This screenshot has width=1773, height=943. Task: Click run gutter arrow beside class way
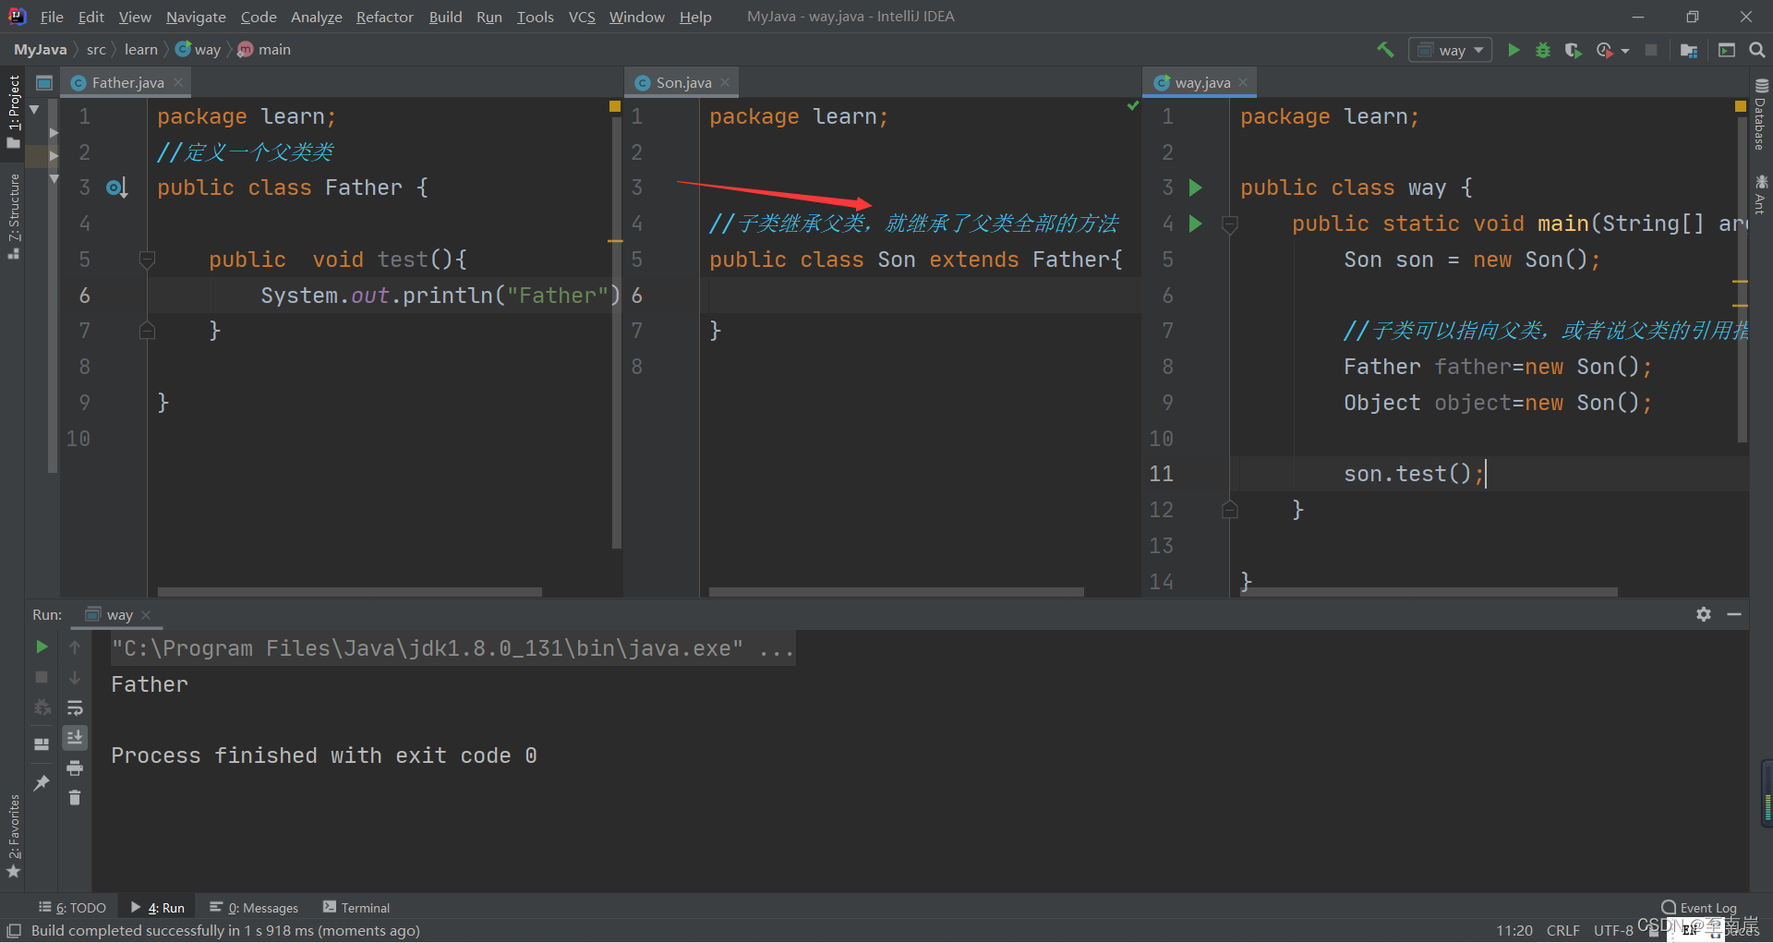[1196, 187]
